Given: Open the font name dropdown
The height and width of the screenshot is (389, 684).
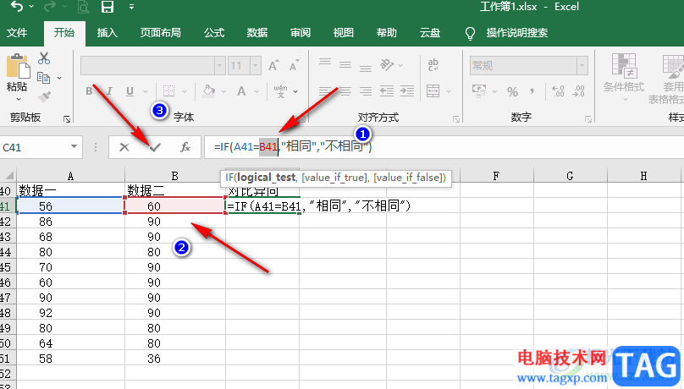Looking at the screenshot, I should (x=220, y=66).
